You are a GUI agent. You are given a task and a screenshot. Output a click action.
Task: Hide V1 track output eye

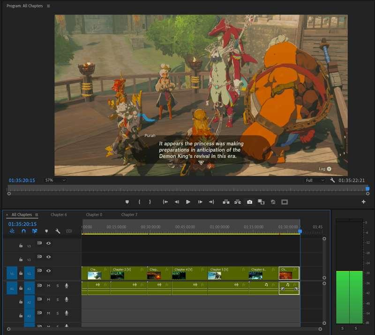click(49, 271)
